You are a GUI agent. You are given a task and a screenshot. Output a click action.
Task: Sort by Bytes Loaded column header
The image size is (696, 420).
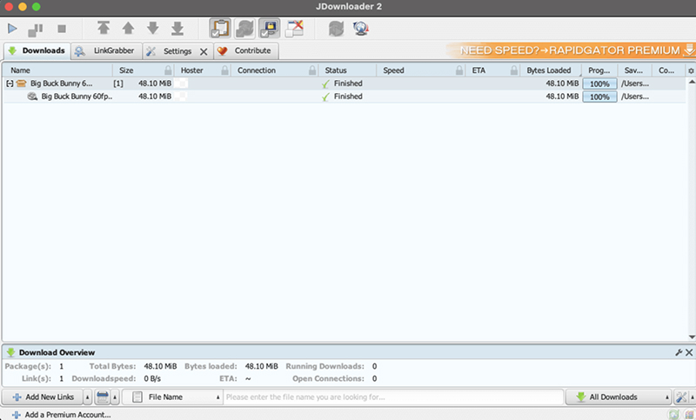(549, 70)
